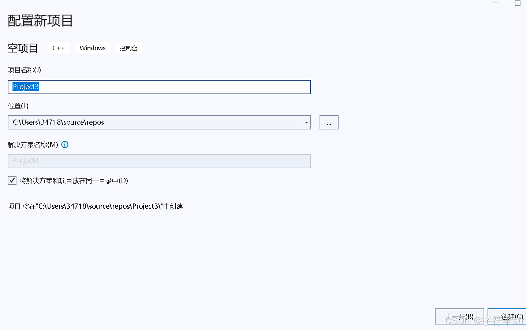Click the grayed 解决方案名称 field
526x330 pixels.
coord(159,161)
